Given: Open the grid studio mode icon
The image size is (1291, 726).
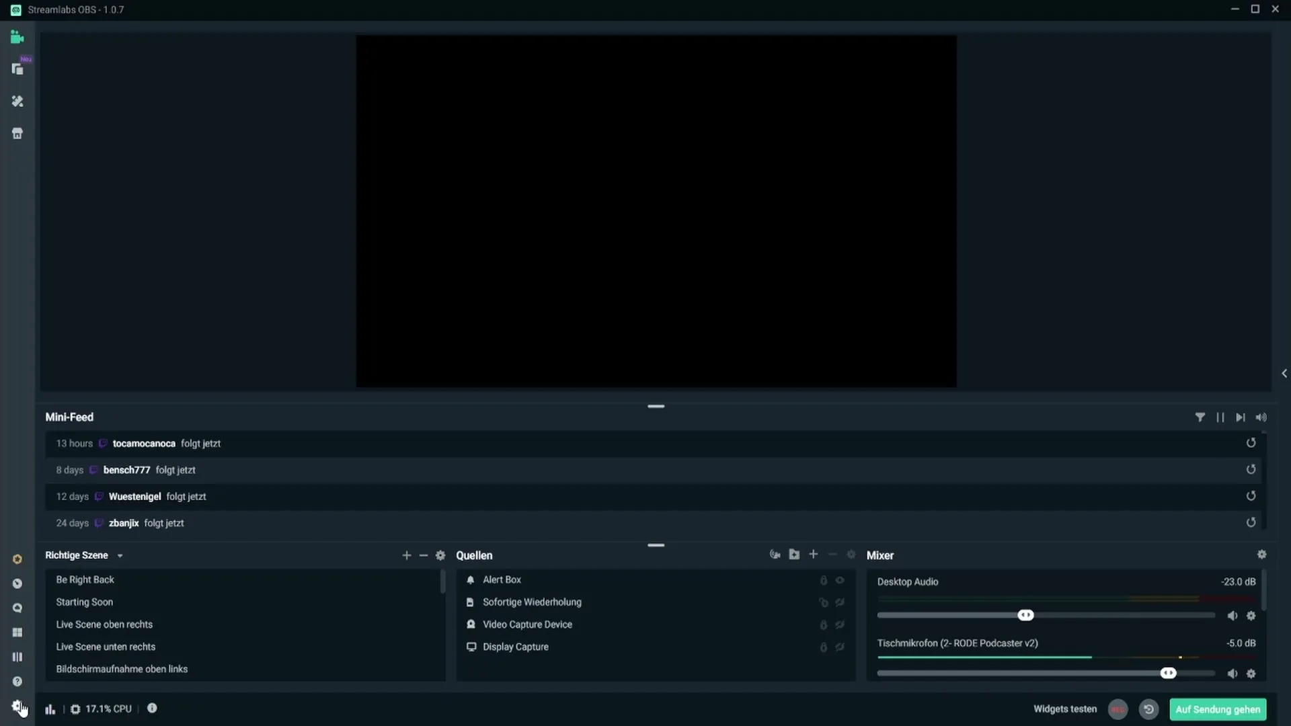Looking at the screenshot, I should click(x=17, y=633).
